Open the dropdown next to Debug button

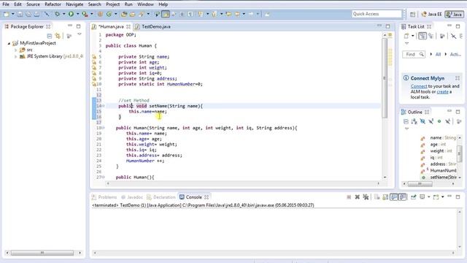click(63, 14)
